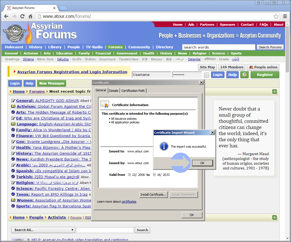Open the Holocaust navigation item

click(14, 47)
